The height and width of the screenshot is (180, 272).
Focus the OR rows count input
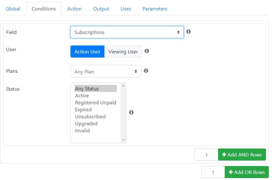(x=213, y=172)
